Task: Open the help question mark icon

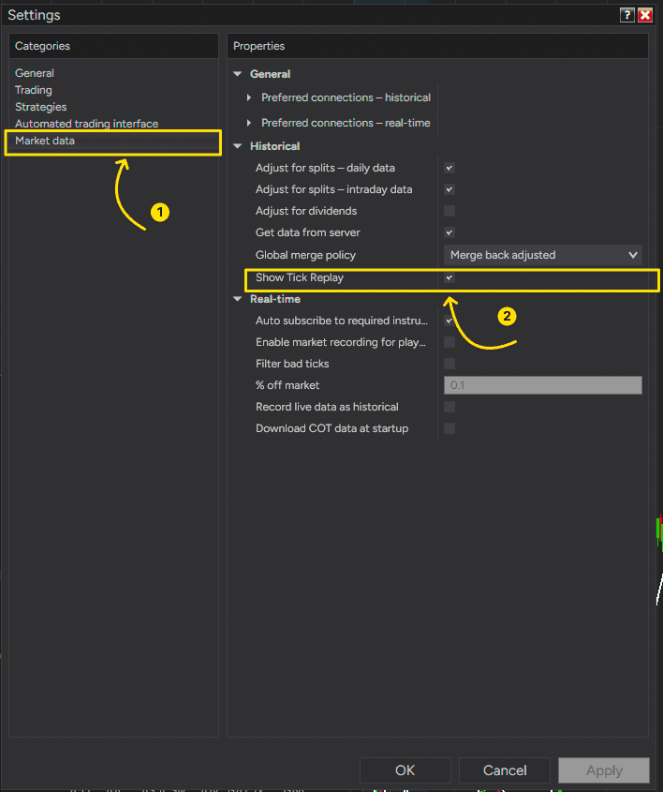Action: (626, 15)
